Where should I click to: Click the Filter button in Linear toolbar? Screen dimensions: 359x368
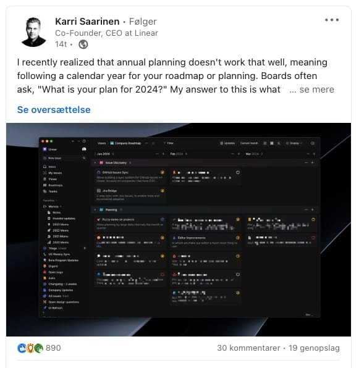(168, 143)
